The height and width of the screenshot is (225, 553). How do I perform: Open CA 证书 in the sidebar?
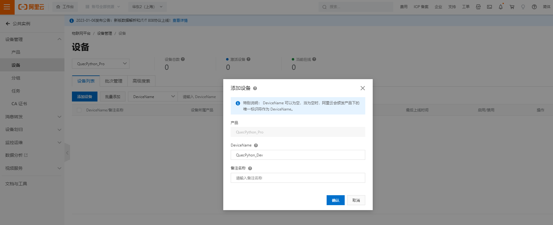click(32, 104)
